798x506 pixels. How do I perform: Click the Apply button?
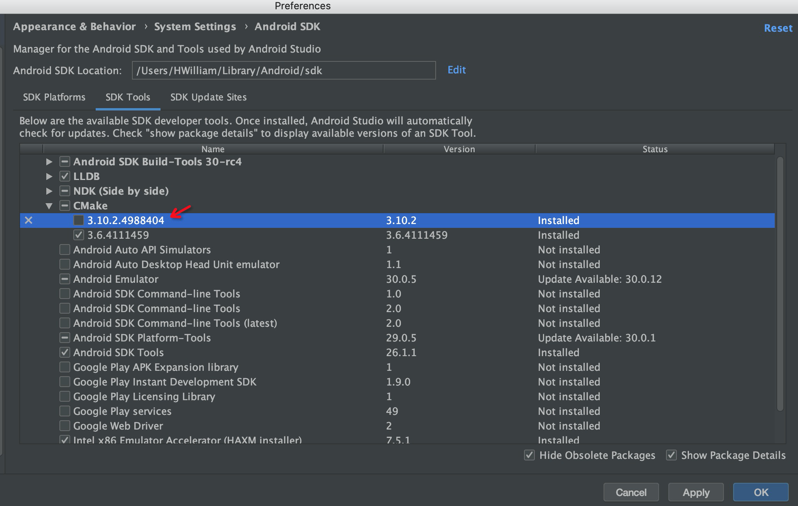(x=696, y=492)
